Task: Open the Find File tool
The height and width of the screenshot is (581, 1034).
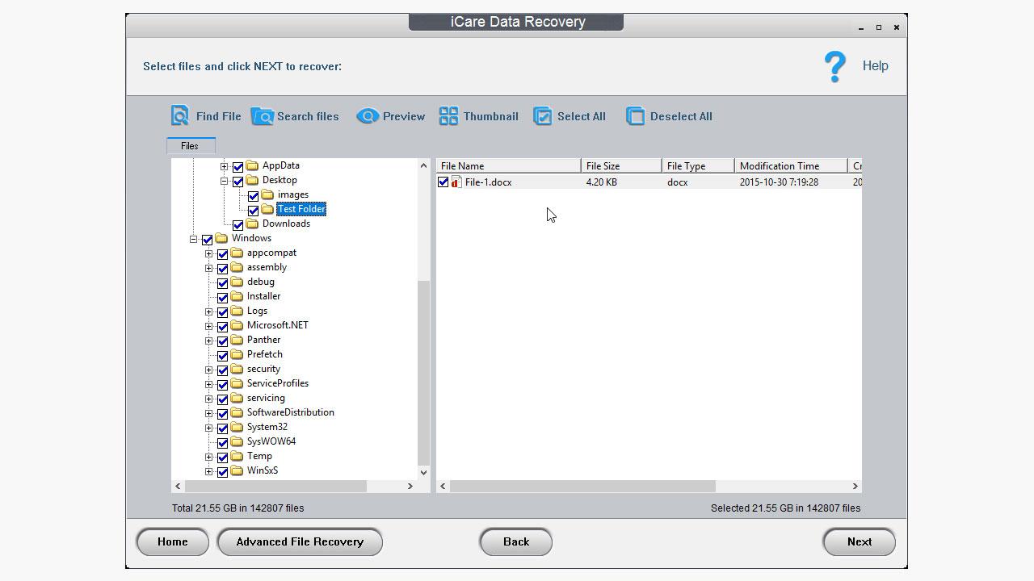Action: coord(179,115)
